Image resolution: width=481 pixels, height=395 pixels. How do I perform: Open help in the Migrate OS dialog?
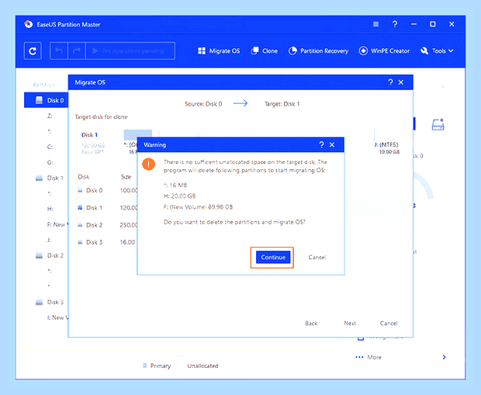click(x=390, y=82)
